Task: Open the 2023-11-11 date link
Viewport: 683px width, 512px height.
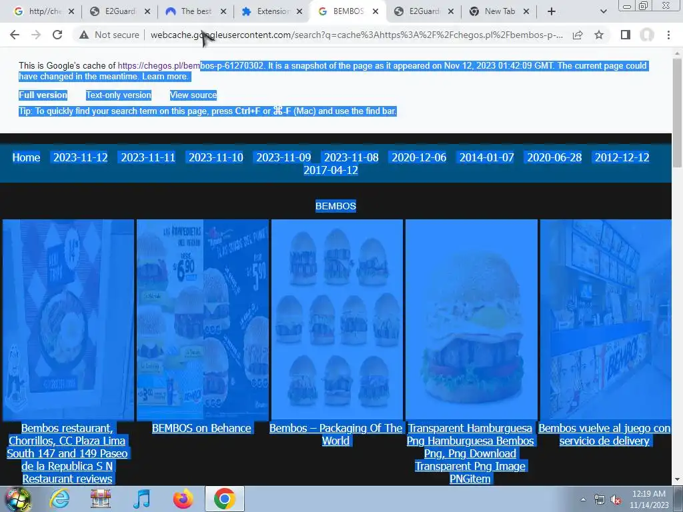Action: pyautogui.click(x=148, y=157)
